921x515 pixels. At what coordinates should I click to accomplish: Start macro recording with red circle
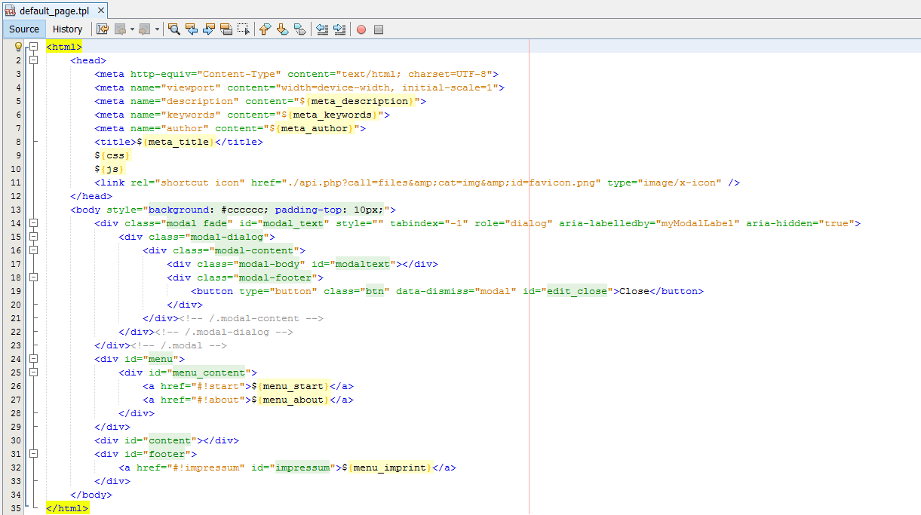pyautogui.click(x=361, y=29)
